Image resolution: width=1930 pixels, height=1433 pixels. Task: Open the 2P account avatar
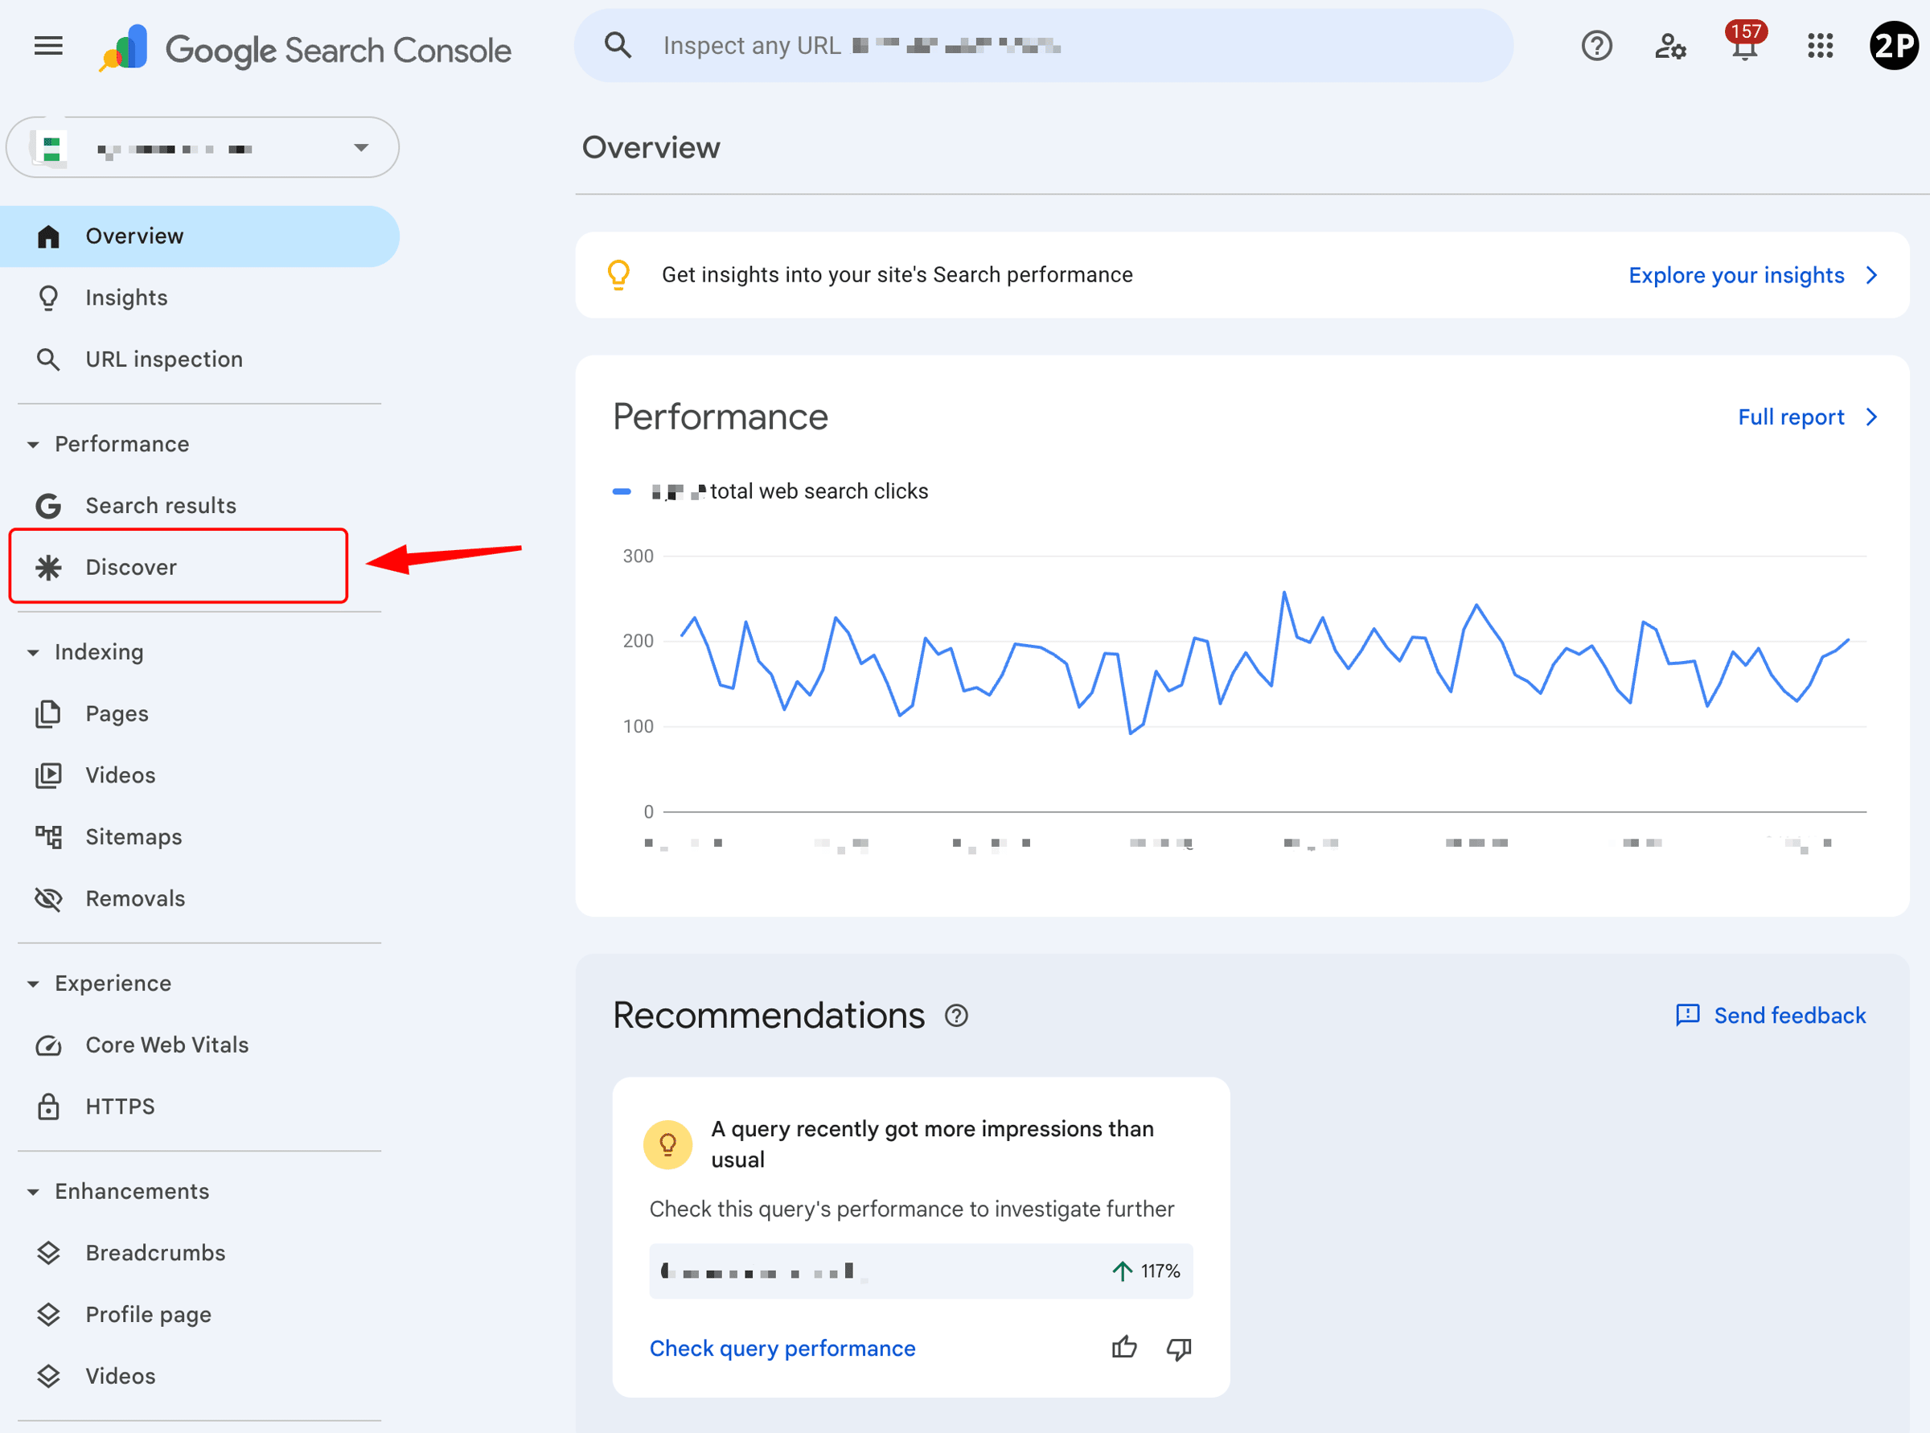(x=1893, y=45)
